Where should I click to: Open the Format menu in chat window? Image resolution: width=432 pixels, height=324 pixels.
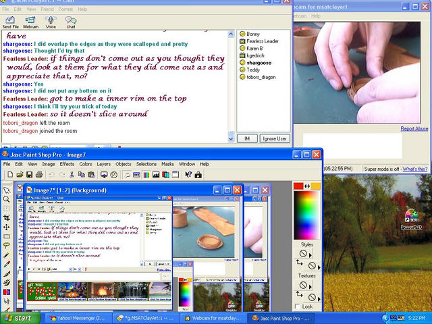(x=65, y=9)
